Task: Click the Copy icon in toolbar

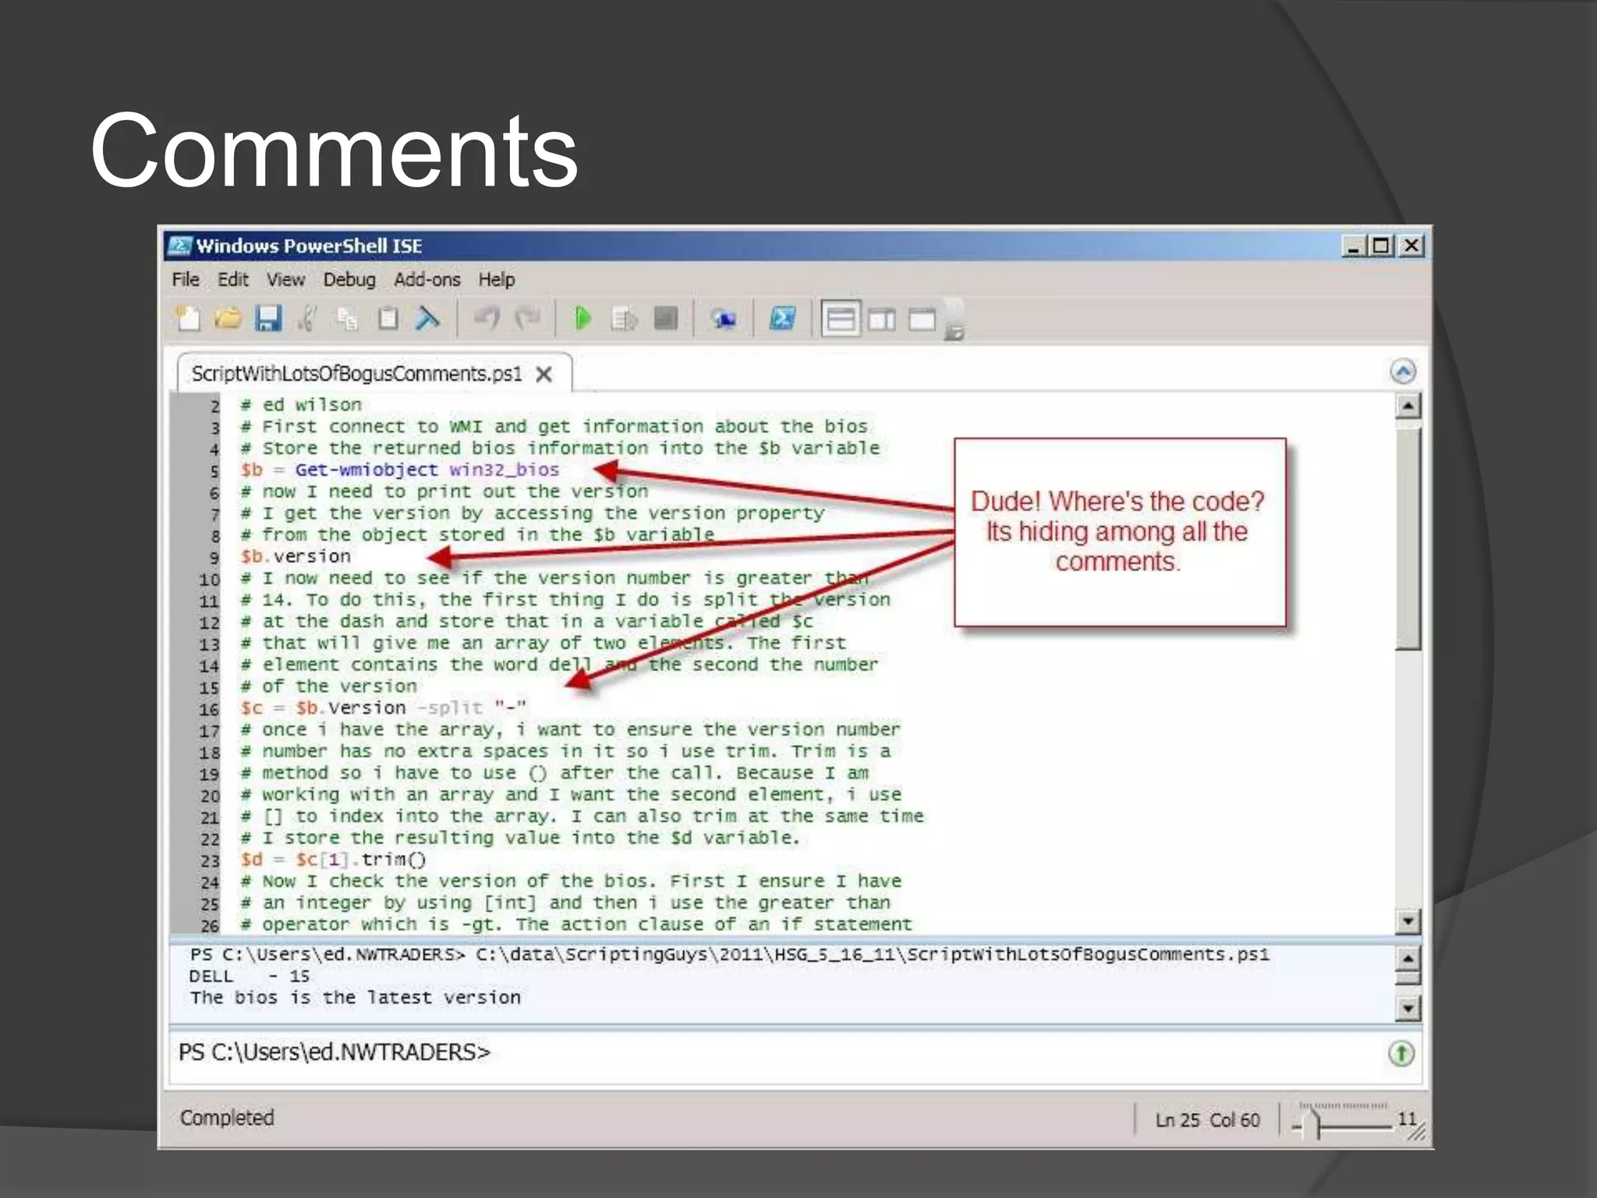Action: [x=347, y=319]
